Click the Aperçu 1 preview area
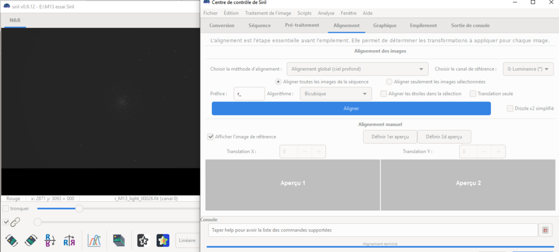Screen dimensions: 559x252 [x=293, y=185]
